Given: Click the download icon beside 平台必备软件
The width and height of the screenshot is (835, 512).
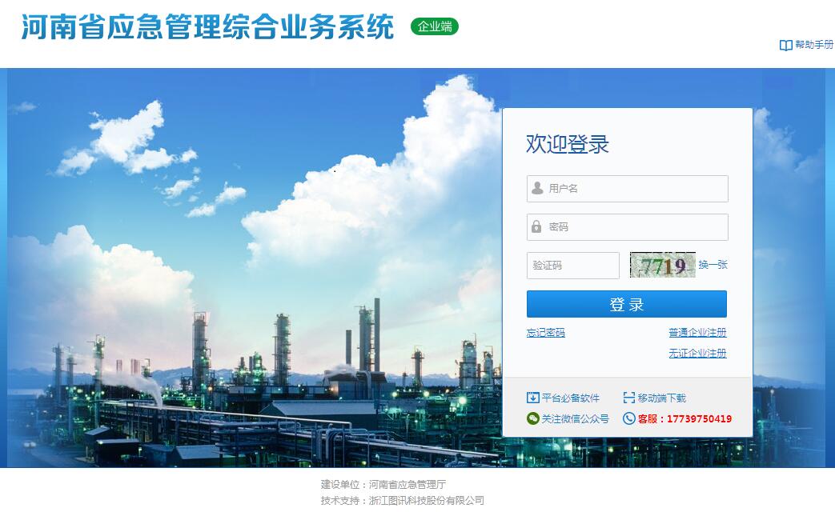Looking at the screenshot, I should (532, 398).
